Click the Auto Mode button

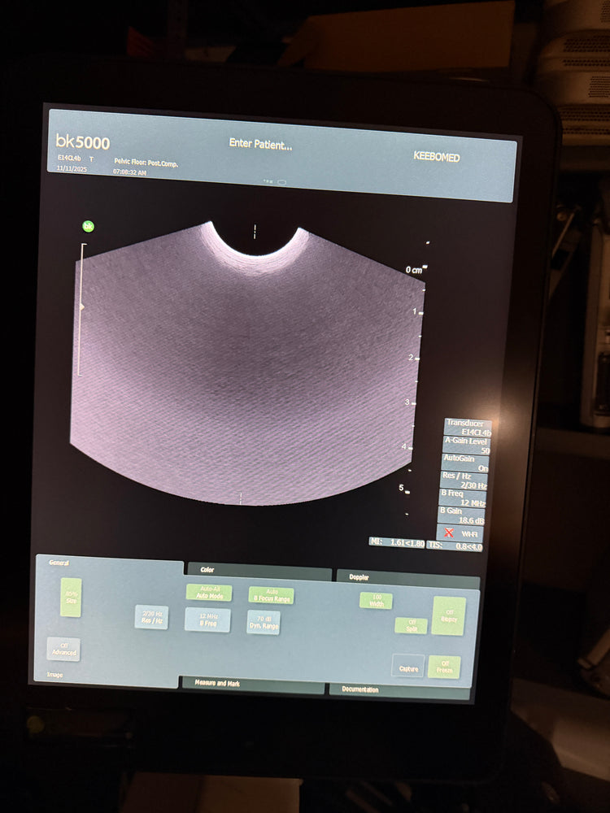point(208,593)
